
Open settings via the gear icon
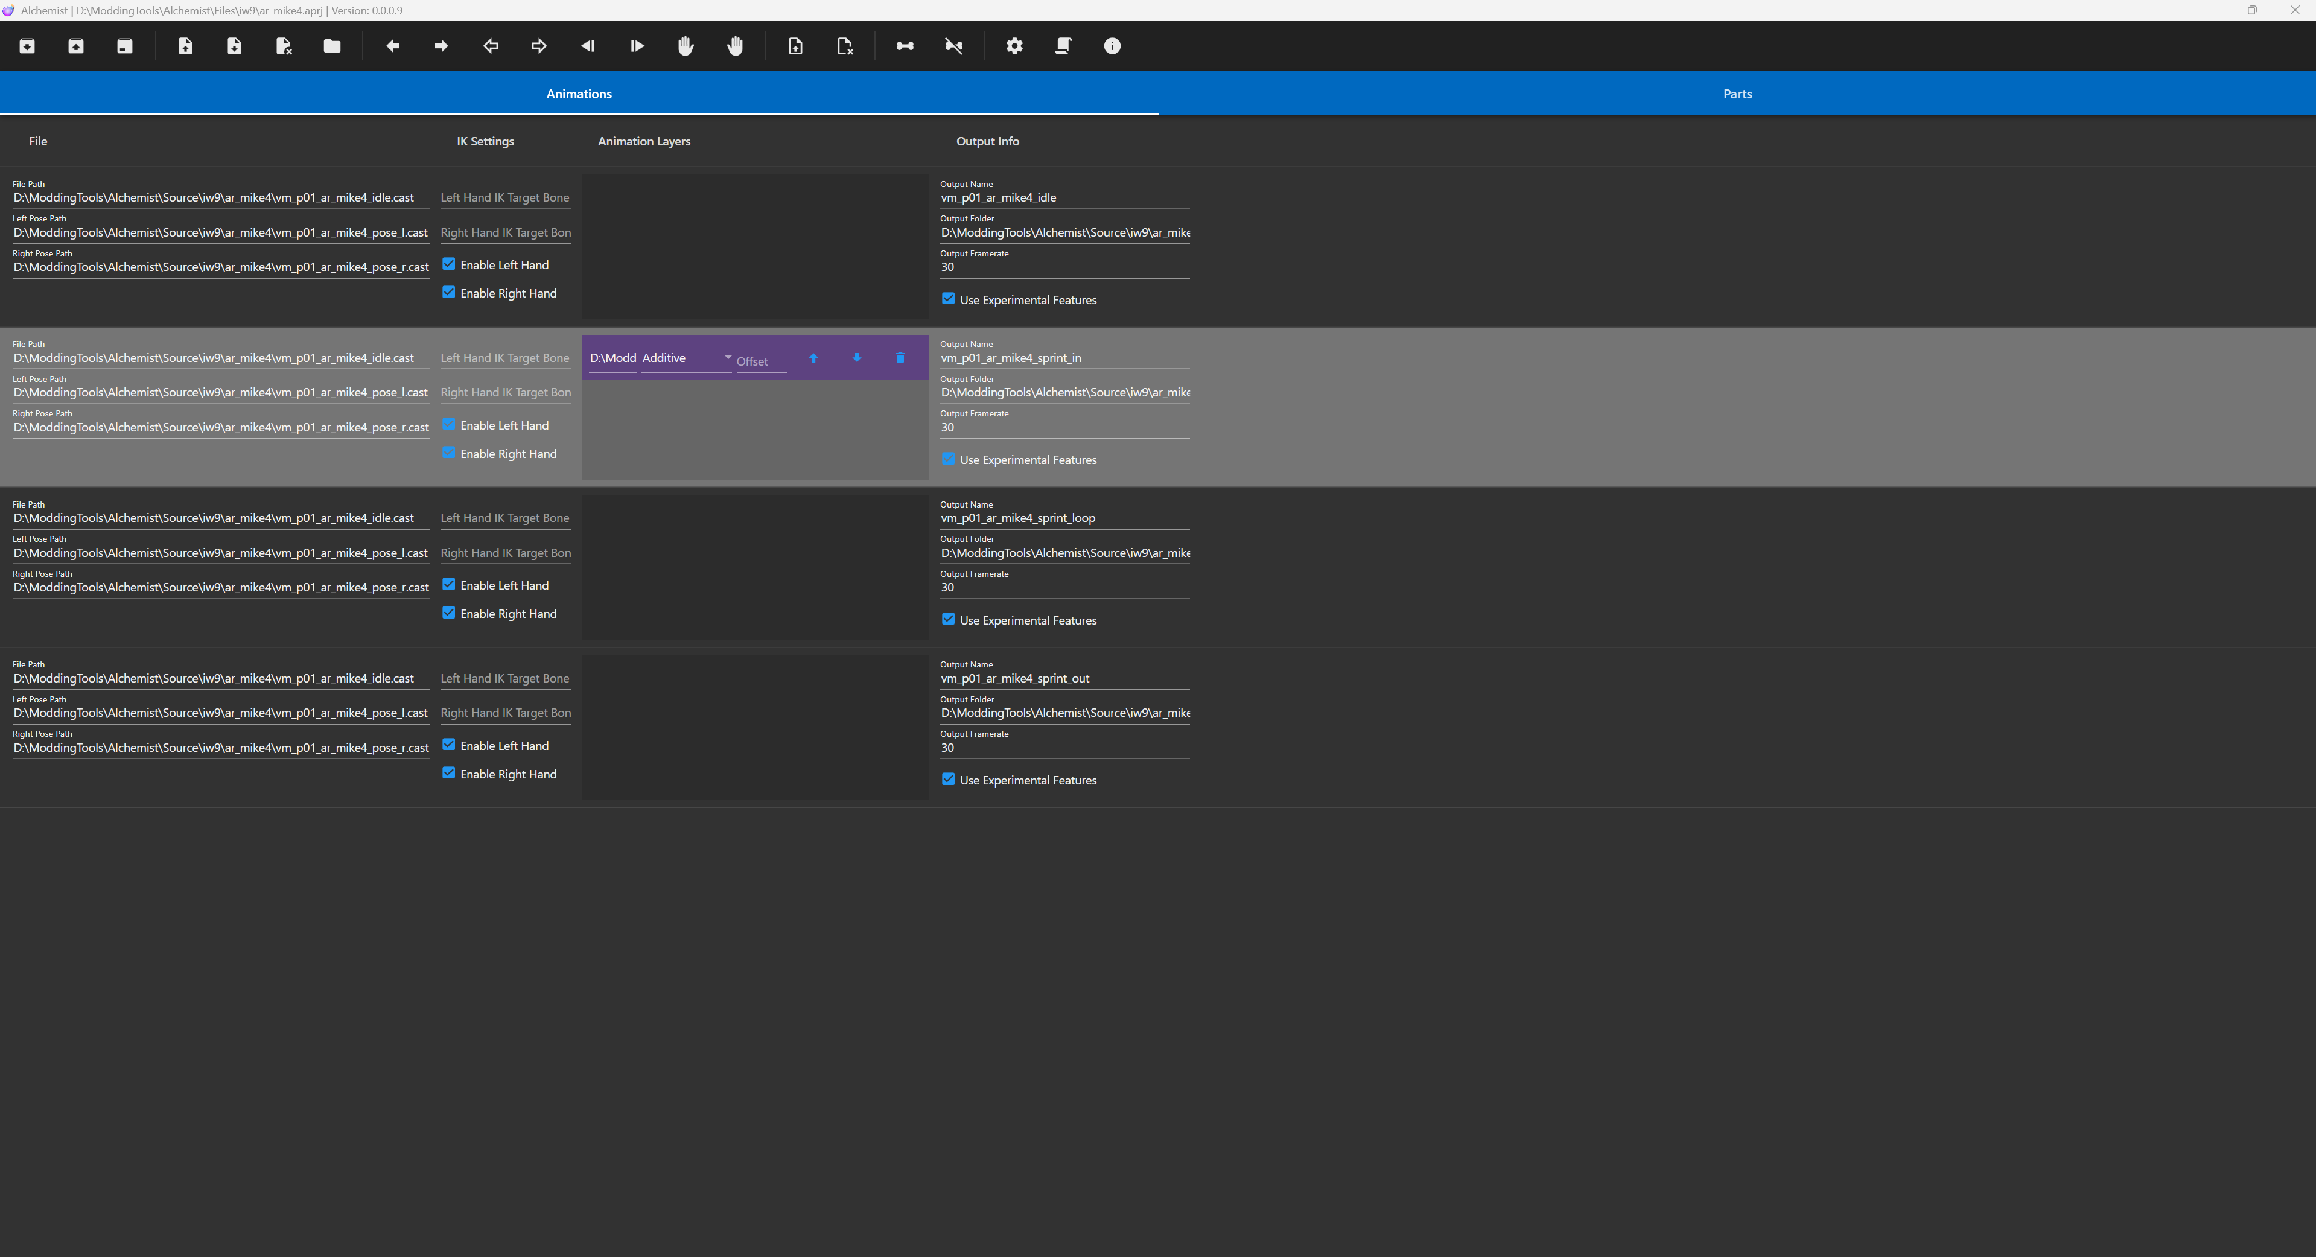click(x=1014, y=46)
